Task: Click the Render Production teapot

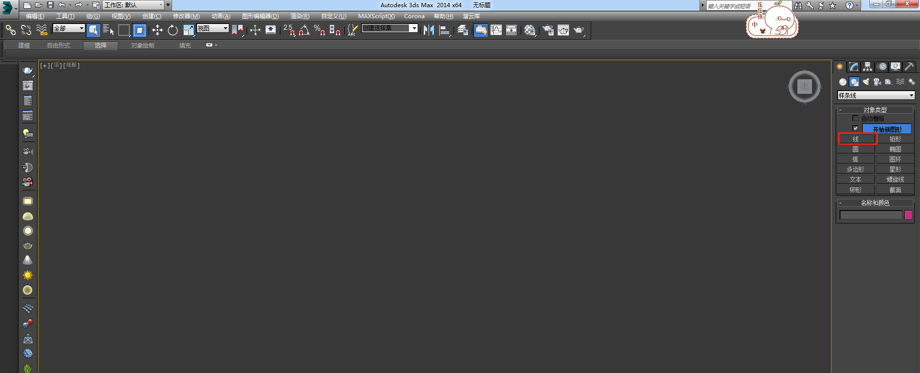Action: (579, 30)
